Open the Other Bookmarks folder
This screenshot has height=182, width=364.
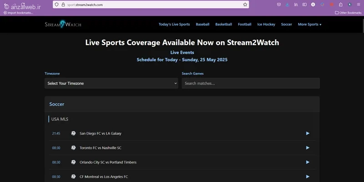click(x=348, y=13)
